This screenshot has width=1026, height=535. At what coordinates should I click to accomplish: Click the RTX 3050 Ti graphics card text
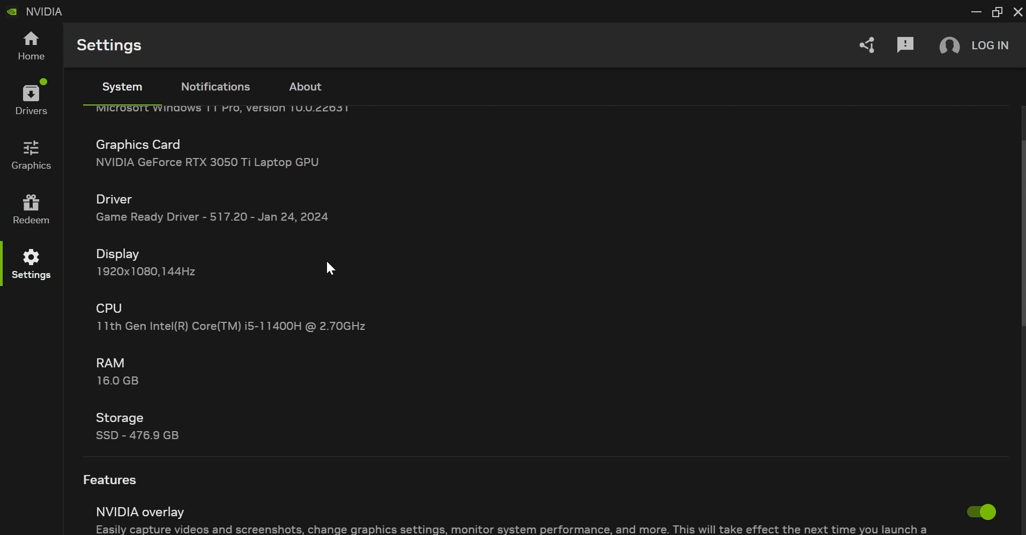click(207, 162)
